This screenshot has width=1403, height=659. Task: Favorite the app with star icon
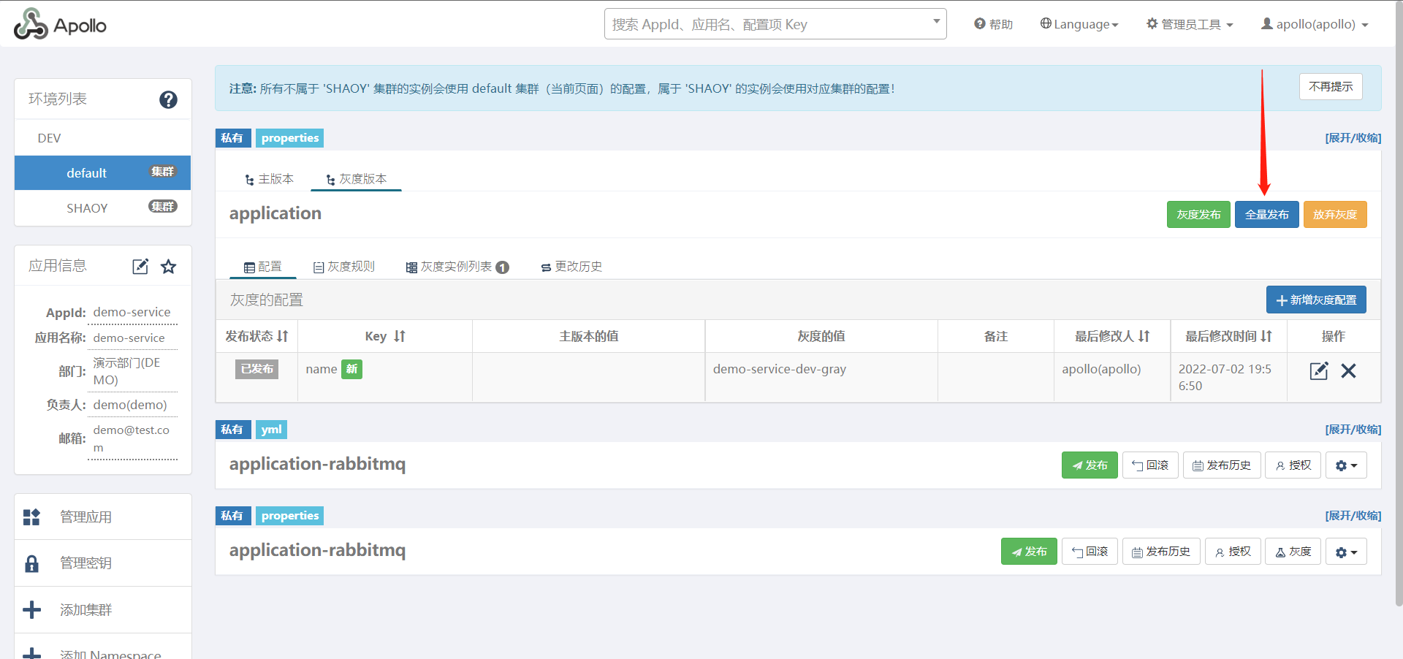coord(169,267)
